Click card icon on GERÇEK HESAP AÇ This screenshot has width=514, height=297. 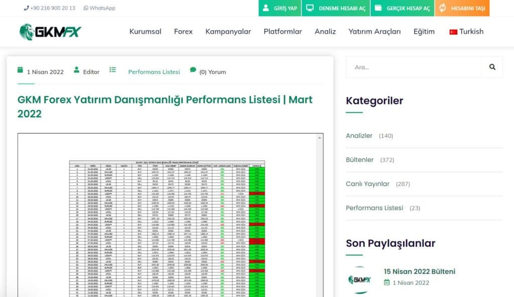[x=378, y=8]
